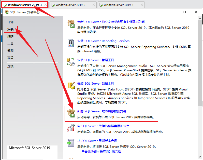Close the Windows Server 2019-1 tab
Screen dimensions: 203x160
point(46,5)
